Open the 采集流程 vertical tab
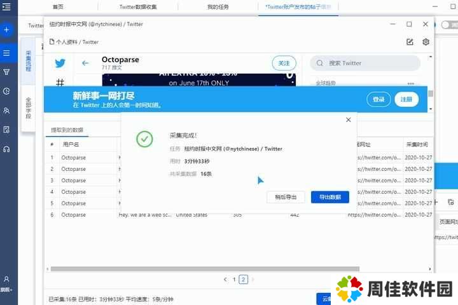458x305 pixels. click(x=29, y=61)
